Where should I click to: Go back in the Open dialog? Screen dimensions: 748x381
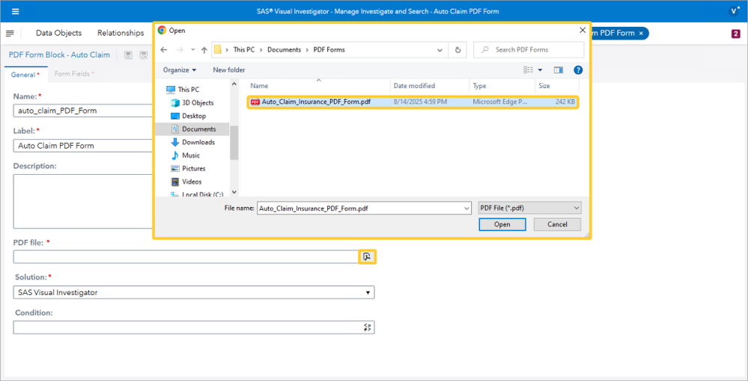[x=164, y=49]
